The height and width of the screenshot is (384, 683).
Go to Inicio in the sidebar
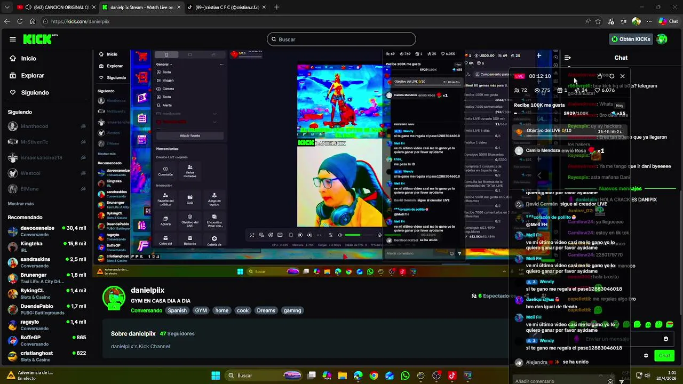pos(29,59)
